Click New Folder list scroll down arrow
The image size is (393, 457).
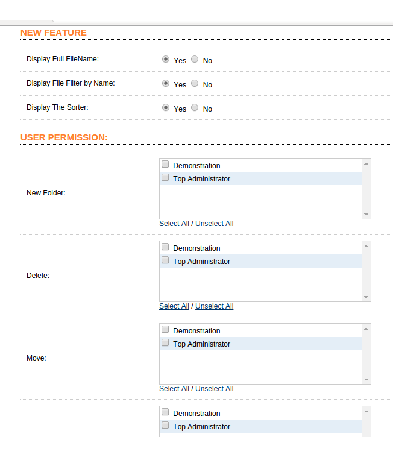click(x=366, y=215)
